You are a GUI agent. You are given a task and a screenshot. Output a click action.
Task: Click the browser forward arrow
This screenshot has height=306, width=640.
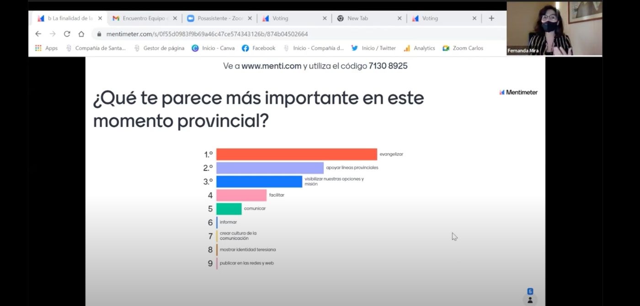click(53, 34)
